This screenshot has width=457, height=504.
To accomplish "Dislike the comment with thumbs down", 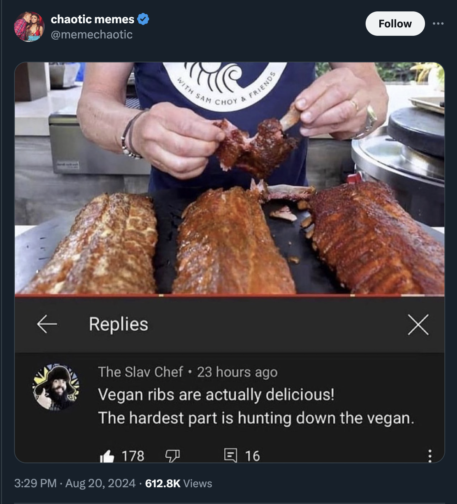I will (x=172, y=456).
